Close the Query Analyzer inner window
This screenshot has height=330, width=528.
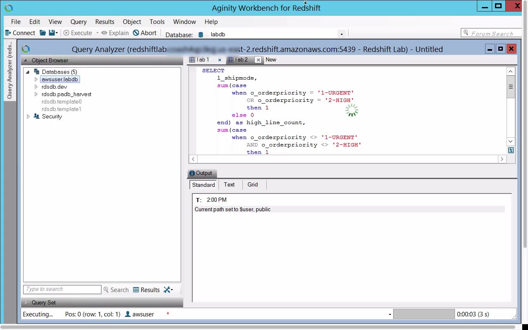(511, 49)
